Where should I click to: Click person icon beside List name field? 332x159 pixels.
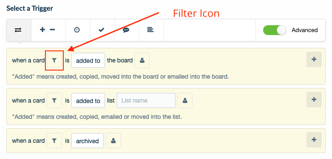click(x=185, y=100)
